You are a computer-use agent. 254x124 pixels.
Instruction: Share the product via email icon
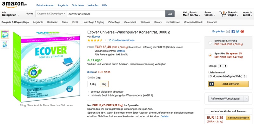[x=228, y=32]
